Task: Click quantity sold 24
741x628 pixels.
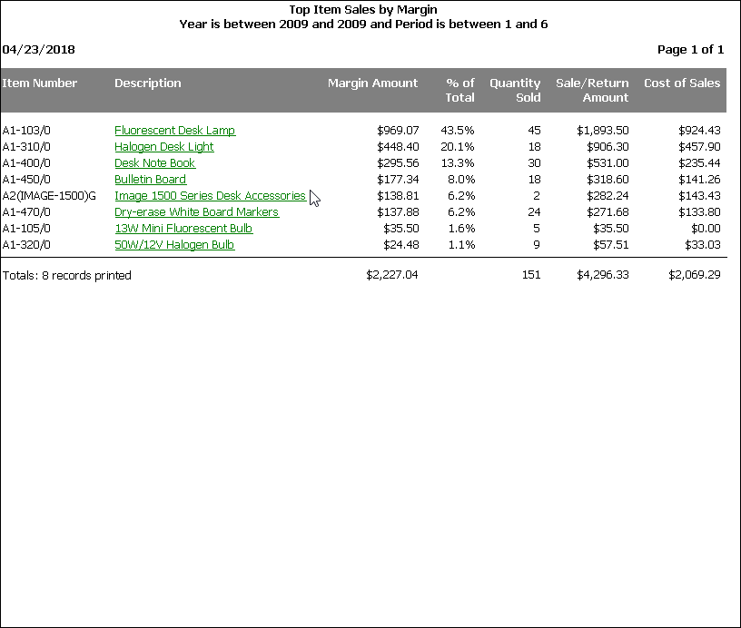Action: tap(535, 212)
